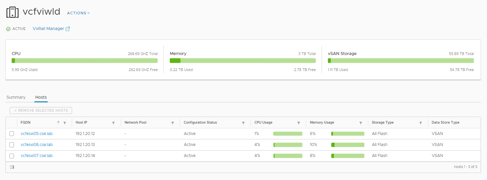The width and height of the screenshot is (487, 180).
Task: Click the Data Store Type column header
Action: [445, 123]
